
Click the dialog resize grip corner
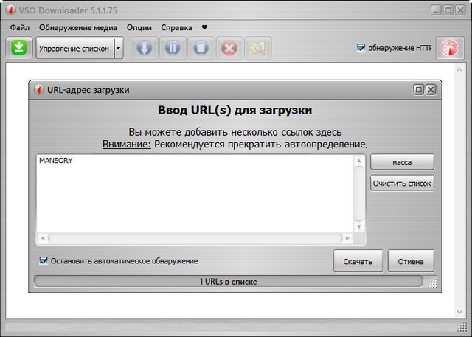coord(432,283)
